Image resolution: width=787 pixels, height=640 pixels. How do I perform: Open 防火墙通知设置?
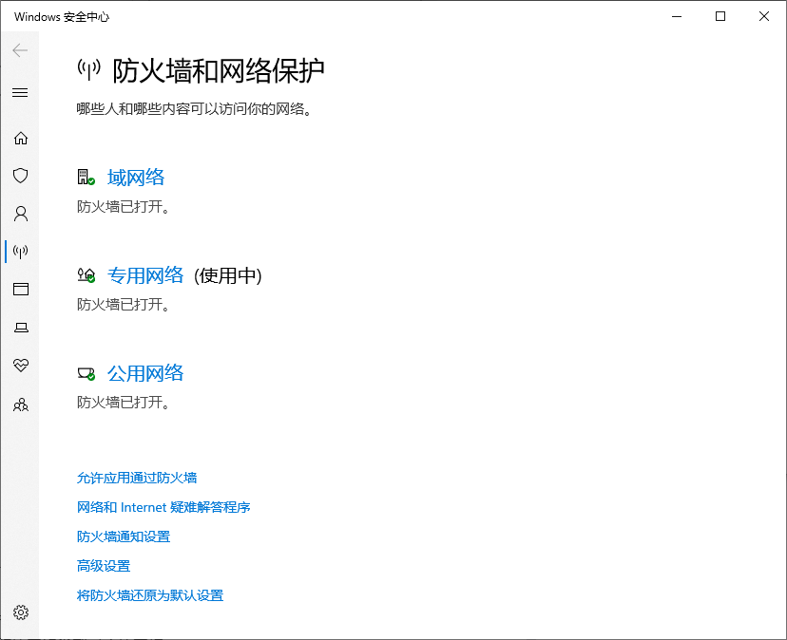coord(124,536)
